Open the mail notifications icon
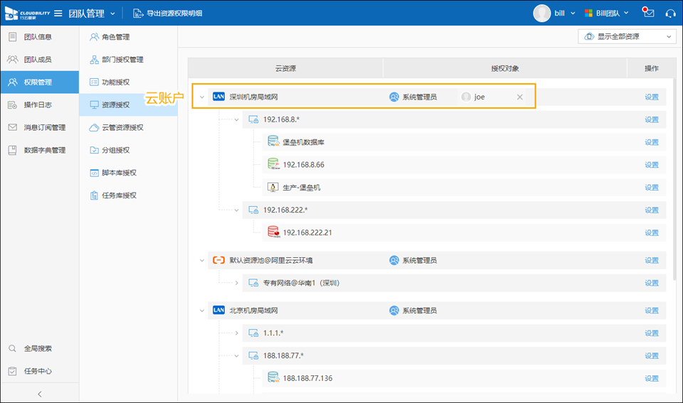 647,13
